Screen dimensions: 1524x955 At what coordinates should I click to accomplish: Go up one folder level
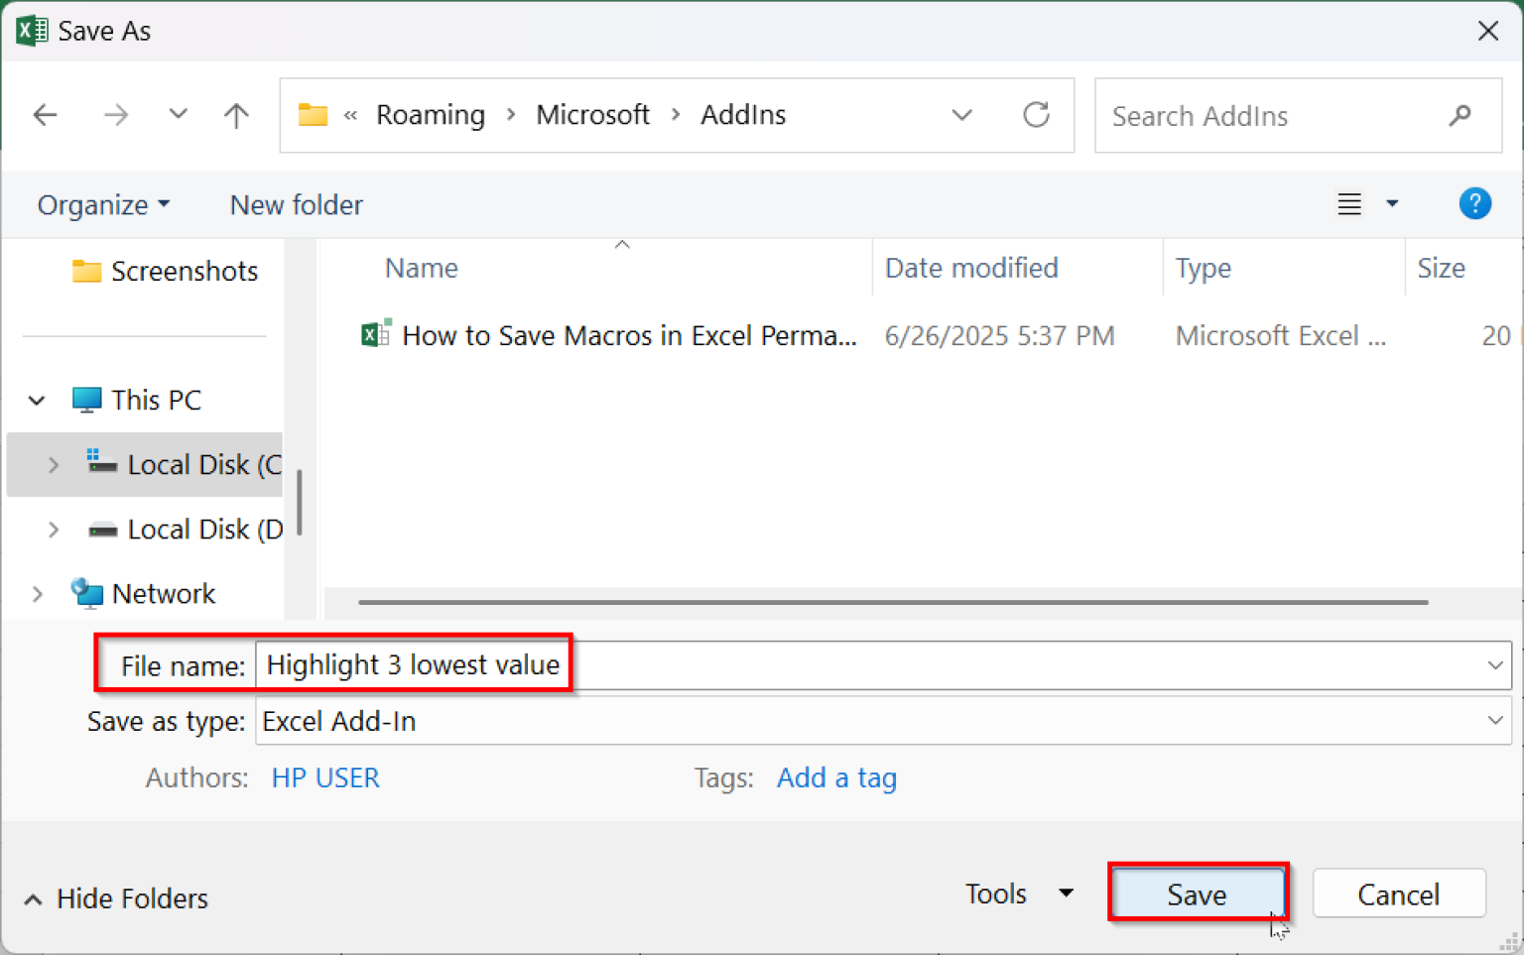tap(236, 115)
